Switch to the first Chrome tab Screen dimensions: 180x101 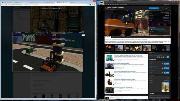(8, 3)
